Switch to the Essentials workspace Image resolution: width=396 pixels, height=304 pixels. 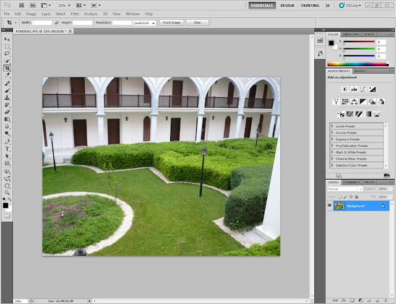[x=262, y=6]
